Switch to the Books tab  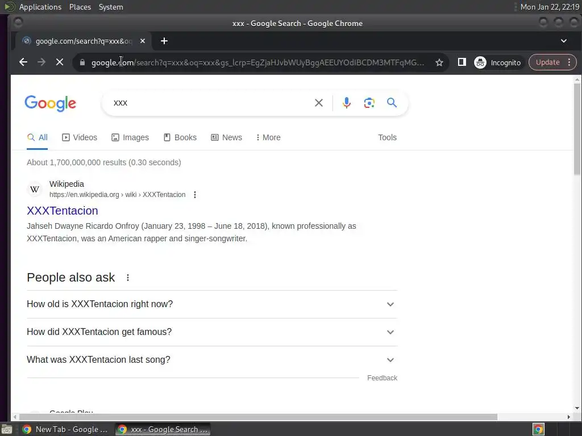tap(180, 137)
